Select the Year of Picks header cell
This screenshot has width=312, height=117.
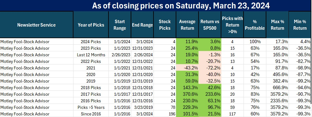coord(91,25)
